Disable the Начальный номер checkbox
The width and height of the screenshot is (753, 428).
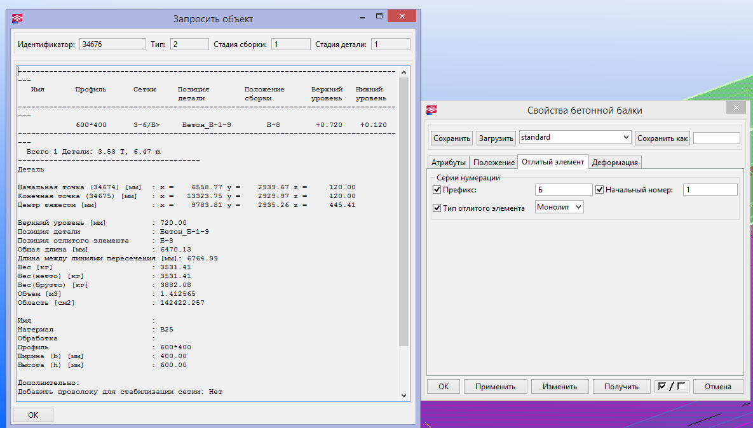(599, 190)
